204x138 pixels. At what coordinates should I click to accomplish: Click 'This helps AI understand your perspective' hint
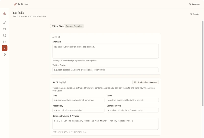pos(75,61)
